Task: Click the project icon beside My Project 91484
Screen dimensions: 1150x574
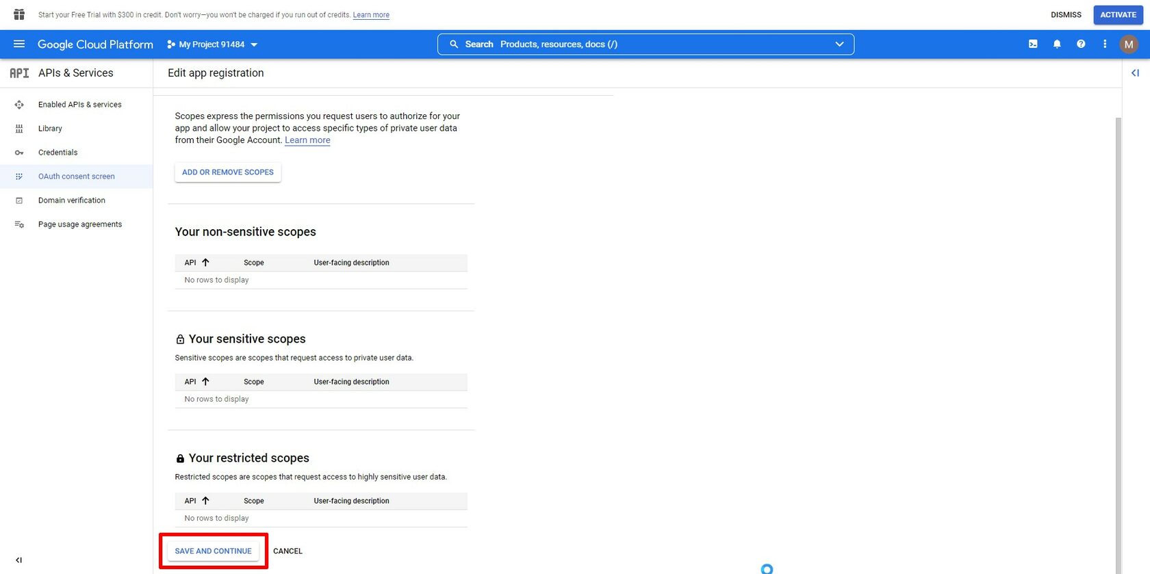Action: pos(171,44)
